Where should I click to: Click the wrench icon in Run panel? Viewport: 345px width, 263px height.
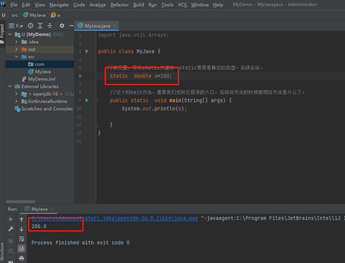coord(11,229)
